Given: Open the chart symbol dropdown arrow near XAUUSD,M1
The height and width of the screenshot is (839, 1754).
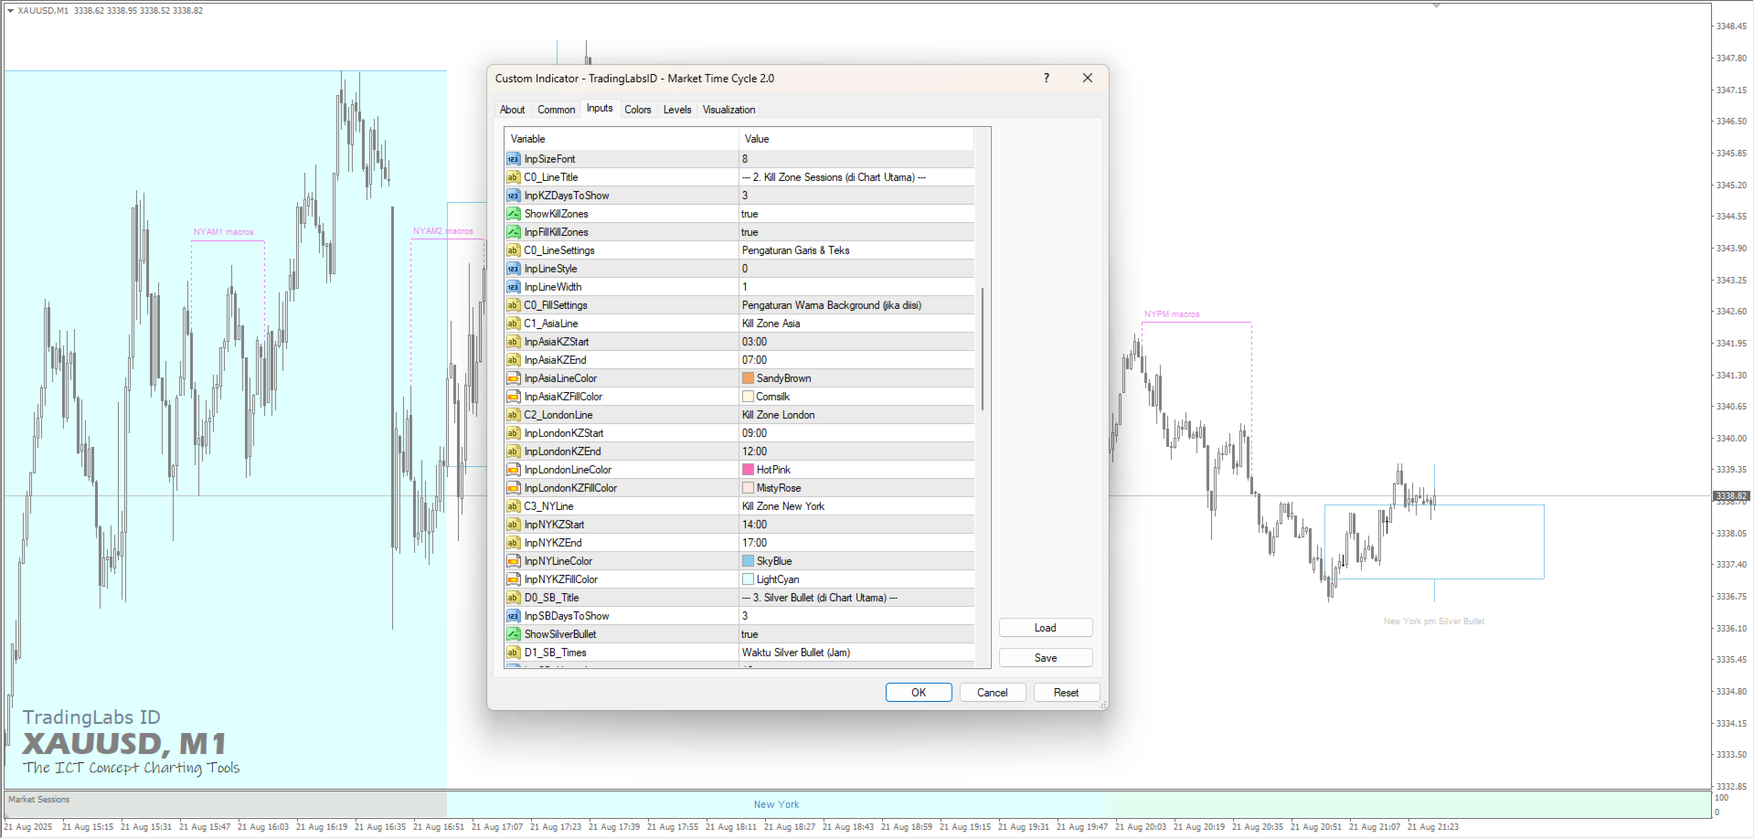Looking at the screenshot, I should click(x=10, y=11).
